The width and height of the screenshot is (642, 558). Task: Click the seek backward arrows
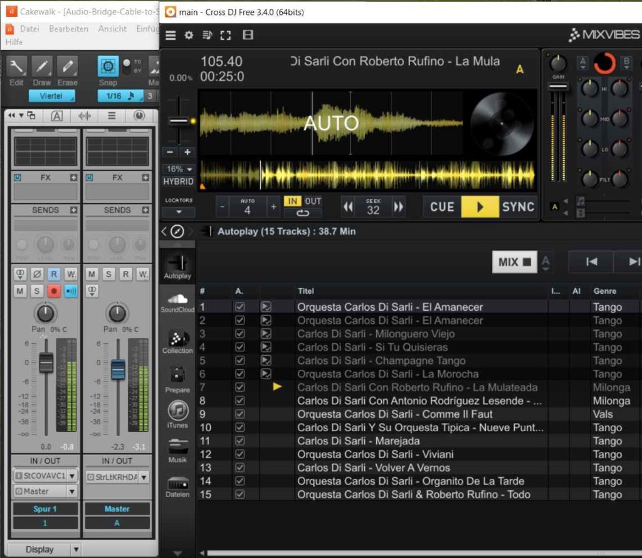pyautogui.click(x=347, y=207)
